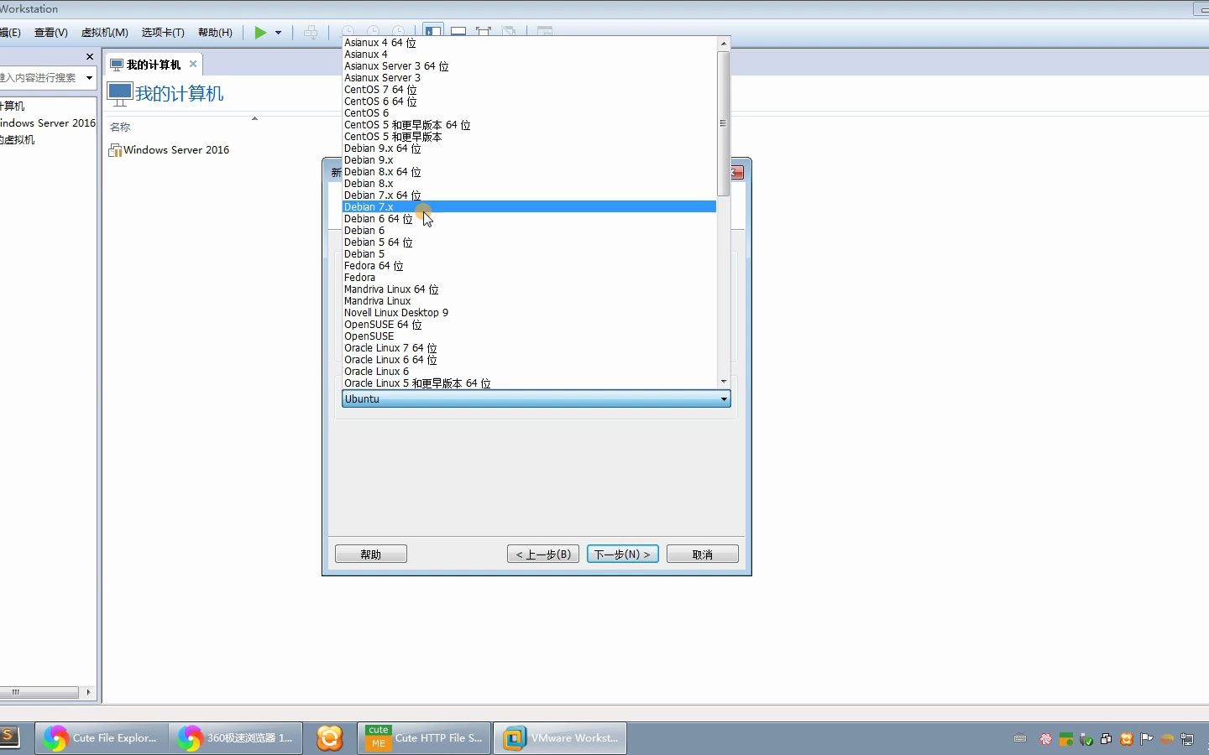Choose Asianux Server 3 64 位 option
The image size is (1209, 755).
click(x=529, y=66)
